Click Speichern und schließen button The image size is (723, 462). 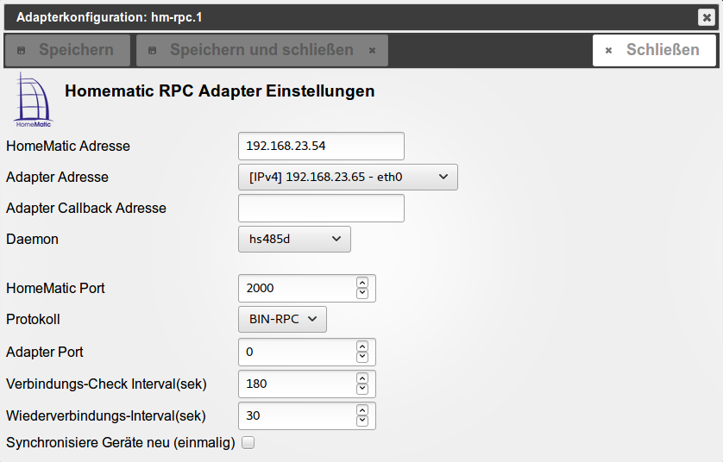(x=261, y=50)
